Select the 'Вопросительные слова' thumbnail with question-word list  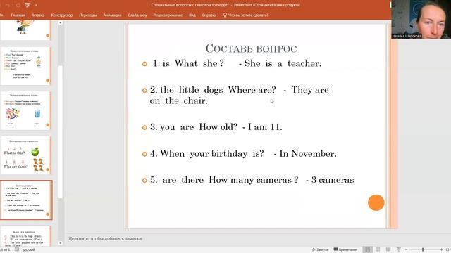tap(25, 66)
